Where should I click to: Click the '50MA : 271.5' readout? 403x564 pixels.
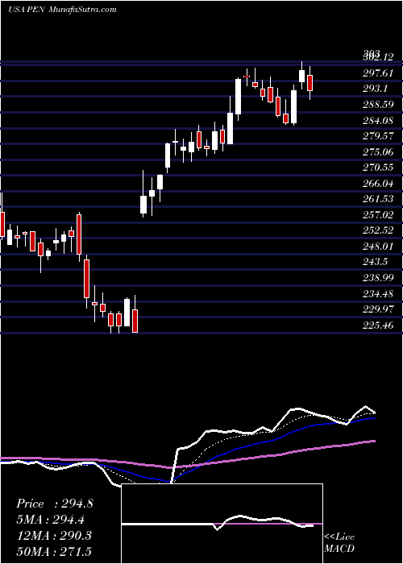pyautogui.click(x=54, y=551)
